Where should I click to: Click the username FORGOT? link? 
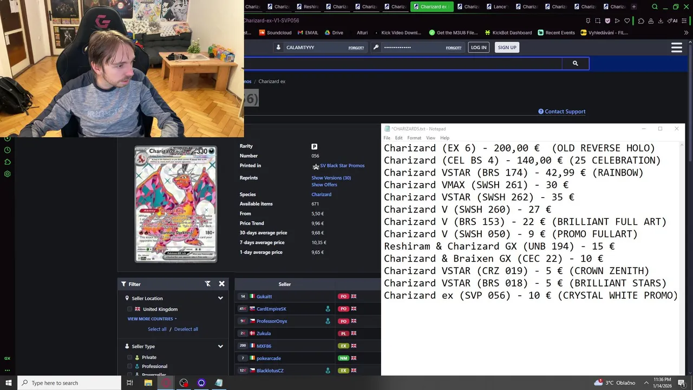click(x=356, y=48)
